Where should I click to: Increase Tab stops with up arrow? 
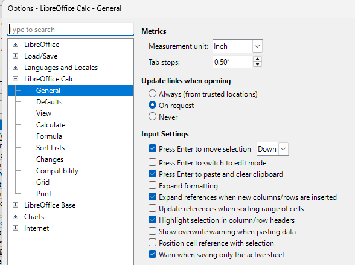257,59
